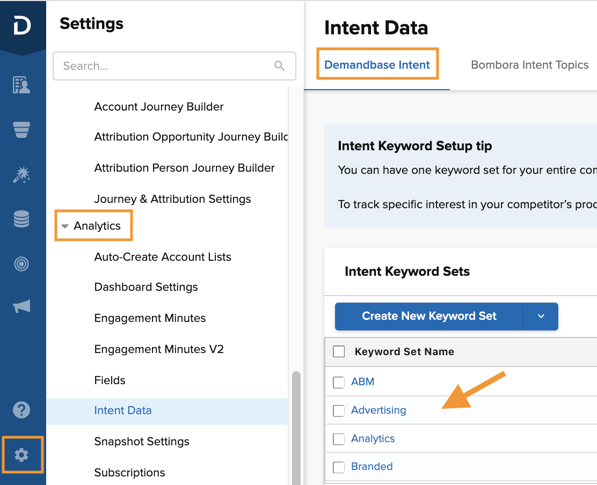The image size is (597, 485).
Task: Open the megaphone advertising sidebar icon
Action: point(21,306)
